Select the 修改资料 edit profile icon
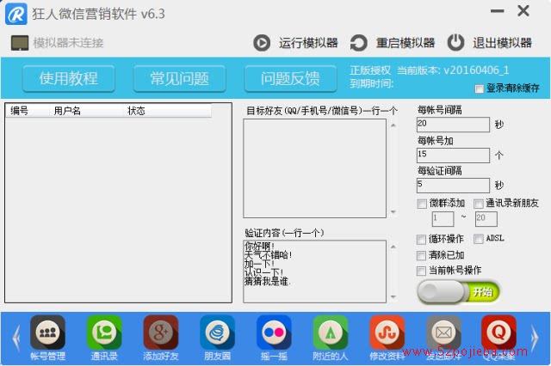Screen dimensions: 551x366 387,332
